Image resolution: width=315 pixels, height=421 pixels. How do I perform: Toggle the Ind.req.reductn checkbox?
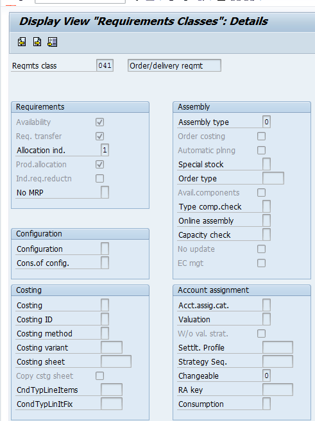(99, 178)
